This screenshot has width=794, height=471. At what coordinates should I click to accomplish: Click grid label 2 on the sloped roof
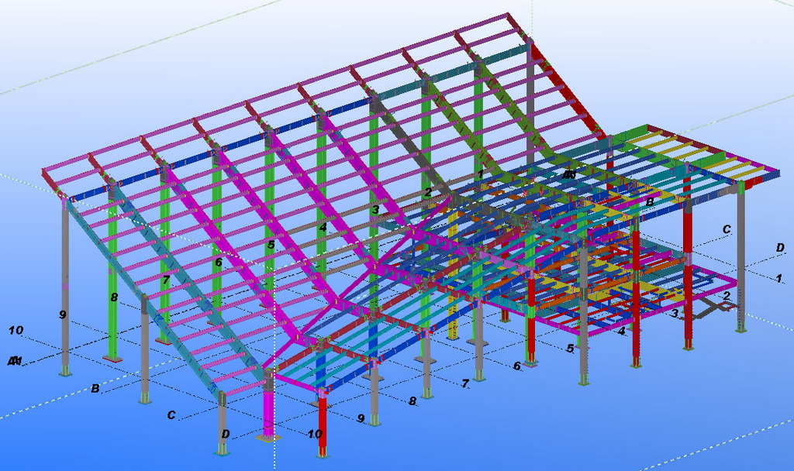[427, 192]
